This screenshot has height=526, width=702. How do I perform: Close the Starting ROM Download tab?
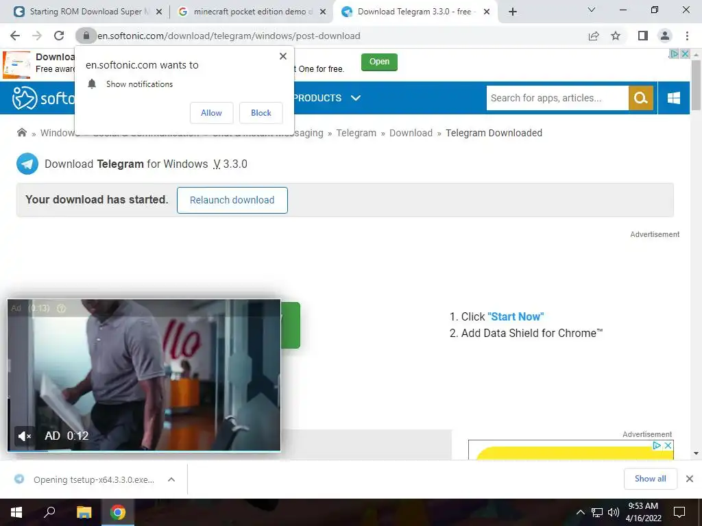click(158, 12)
